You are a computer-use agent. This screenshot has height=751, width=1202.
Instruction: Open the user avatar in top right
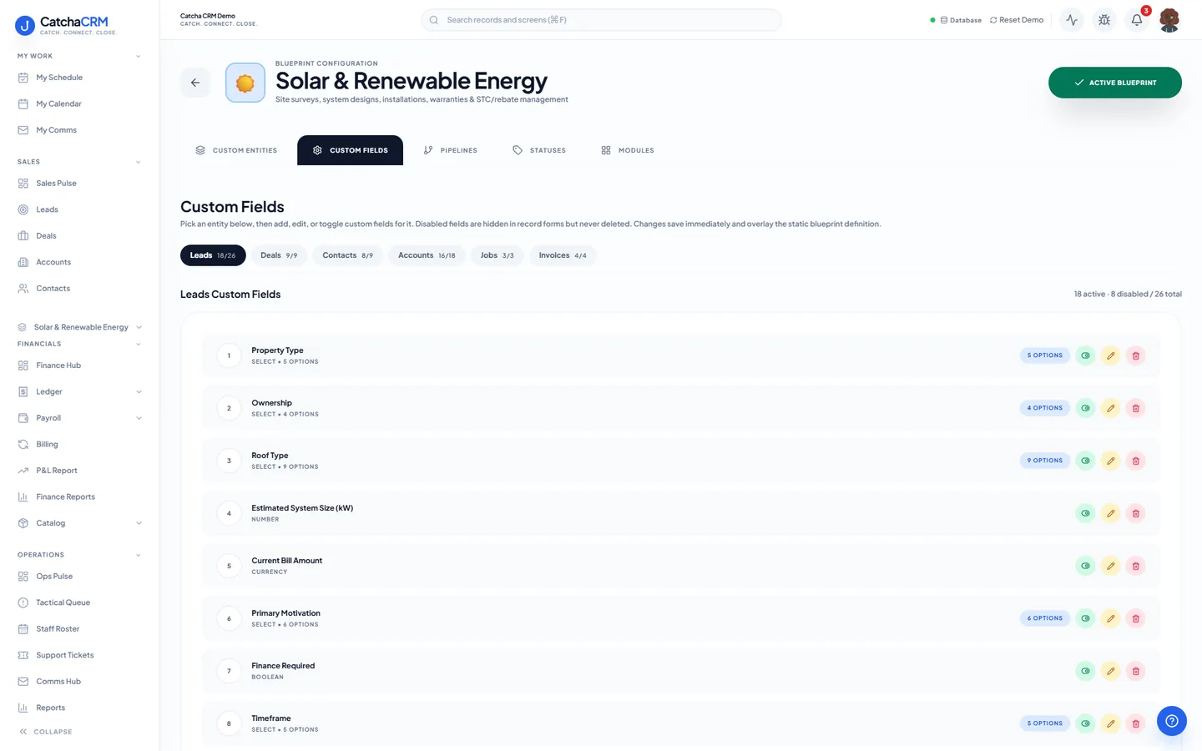tap(1169, 20)
